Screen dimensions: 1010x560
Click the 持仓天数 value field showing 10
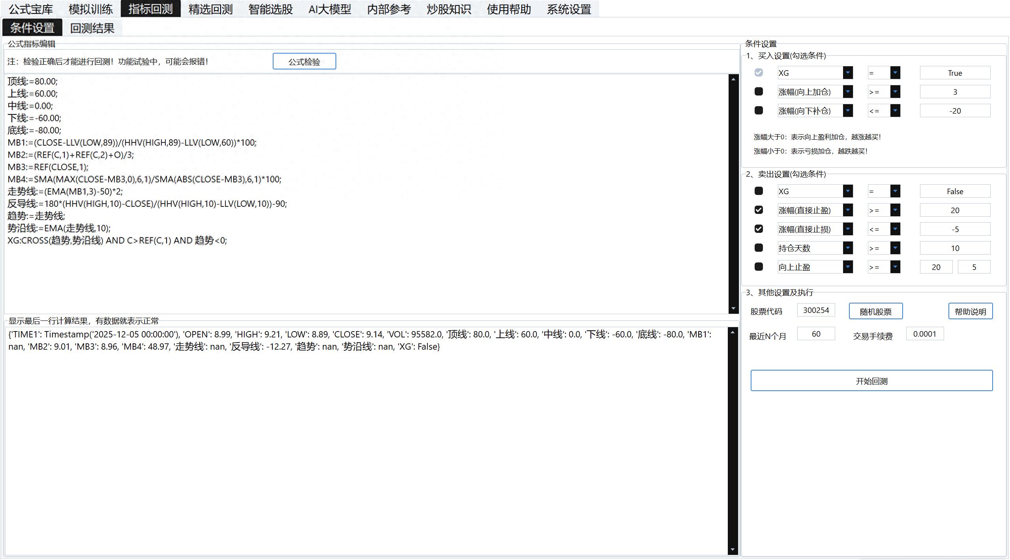(x=955, y=248)
